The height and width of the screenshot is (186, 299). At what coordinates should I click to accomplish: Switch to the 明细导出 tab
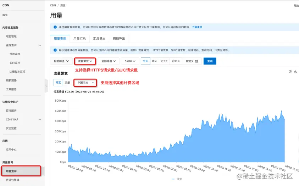[119, 39]
